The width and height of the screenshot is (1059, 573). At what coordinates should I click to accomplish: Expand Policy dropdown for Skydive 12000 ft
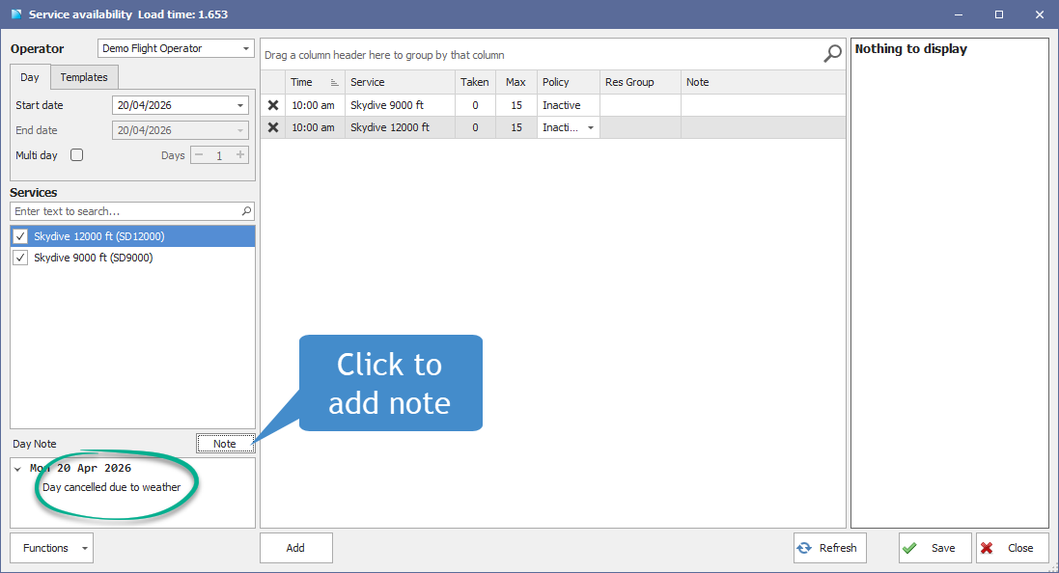590,127
